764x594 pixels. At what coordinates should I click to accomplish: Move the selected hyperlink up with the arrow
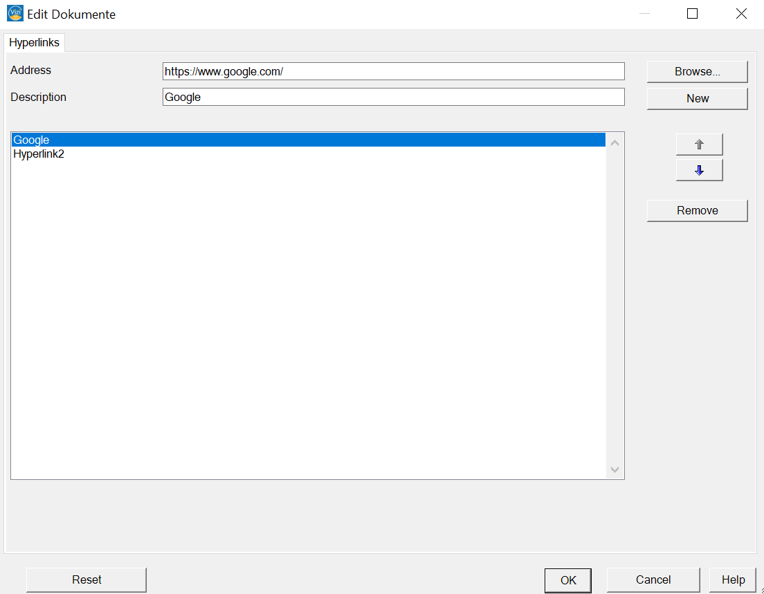click(x=699, y=144)
